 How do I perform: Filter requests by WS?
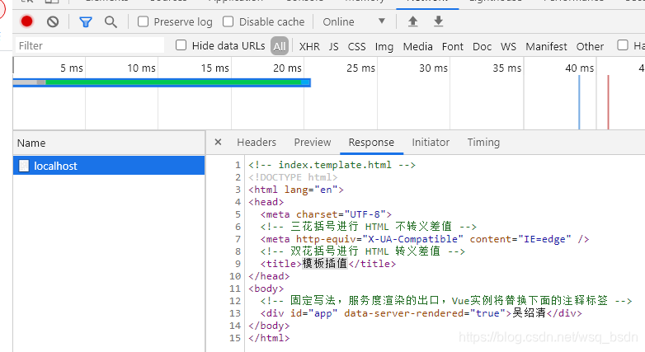508,46
